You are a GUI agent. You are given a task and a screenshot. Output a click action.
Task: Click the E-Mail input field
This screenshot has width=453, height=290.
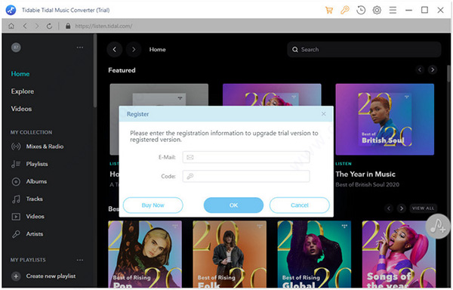(x=246, y=157)
